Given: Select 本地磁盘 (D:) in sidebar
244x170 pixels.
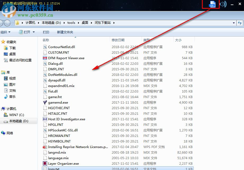Looking at the screenshot, I should click(x=19, y=121).
